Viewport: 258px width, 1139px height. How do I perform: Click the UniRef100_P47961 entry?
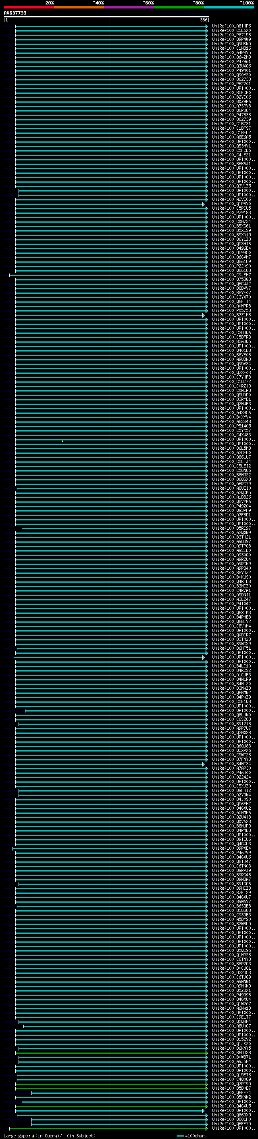click(x=231, y=61)
